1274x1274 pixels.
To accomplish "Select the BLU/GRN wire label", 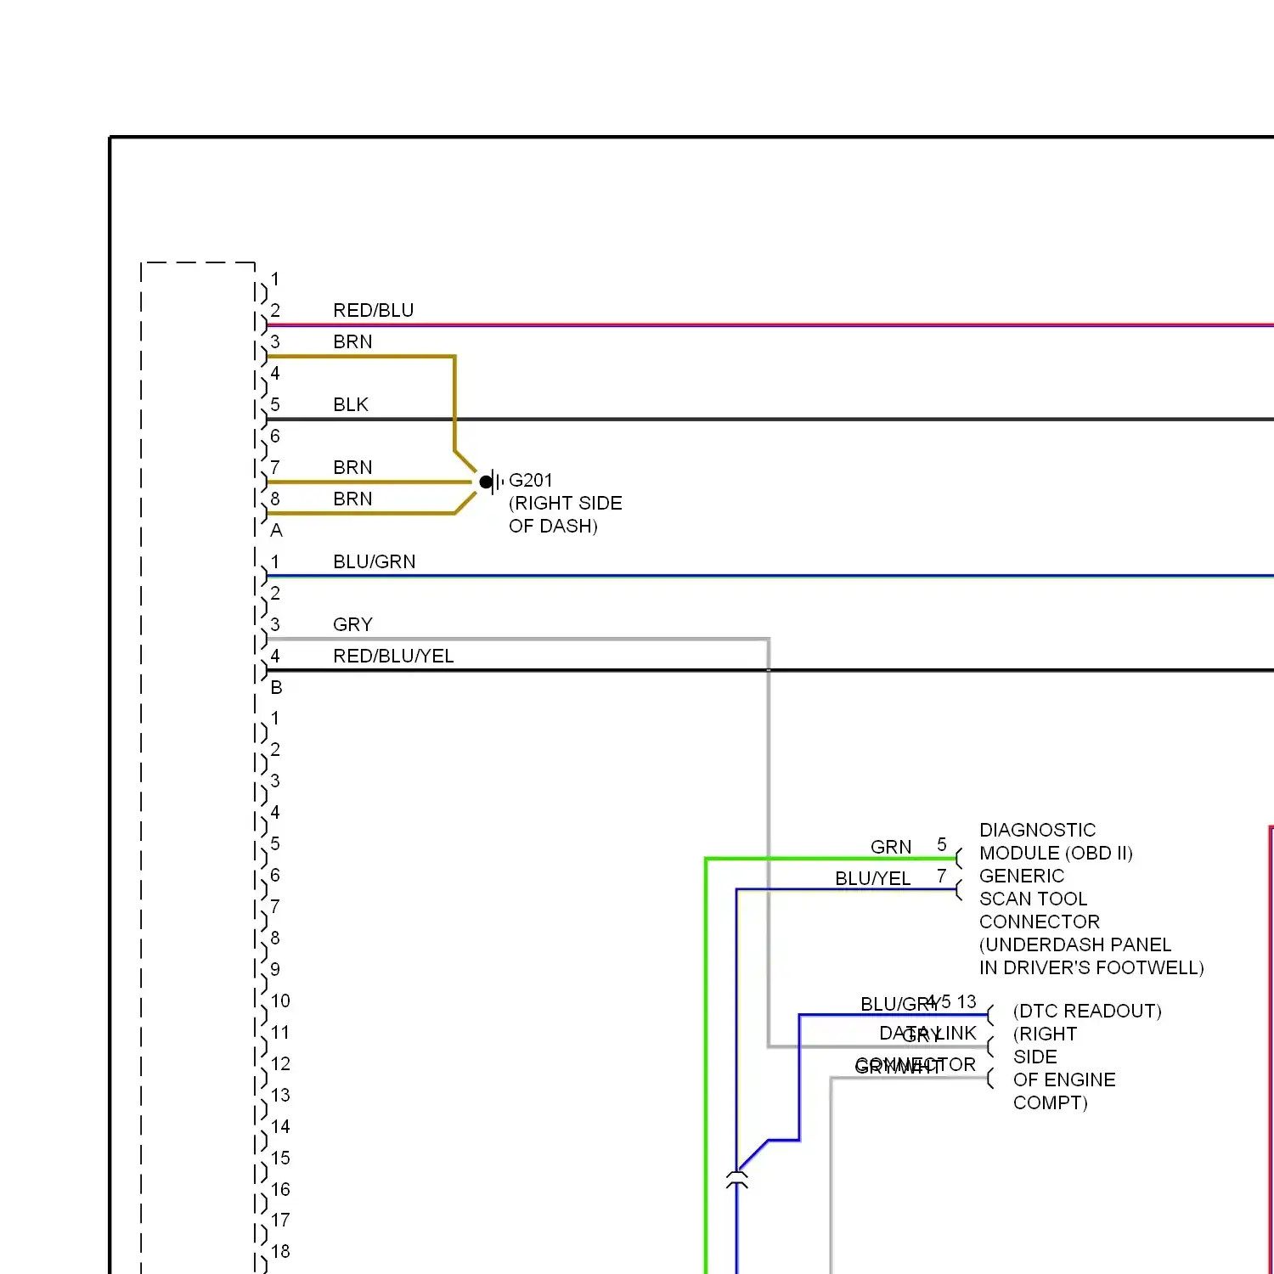I will 375,561.
